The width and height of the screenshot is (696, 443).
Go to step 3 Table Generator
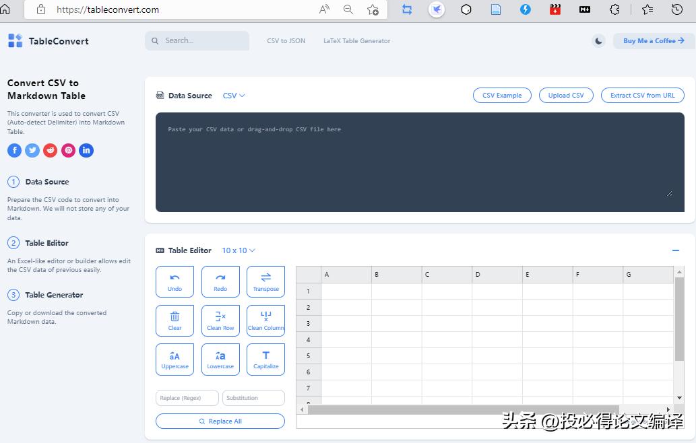[x=45, y=295]
